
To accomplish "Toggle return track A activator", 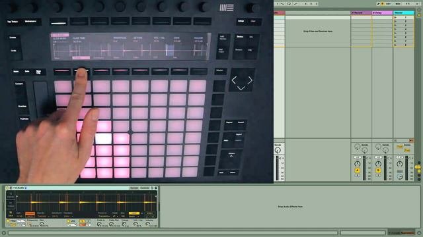I will [x=357, y=170].
